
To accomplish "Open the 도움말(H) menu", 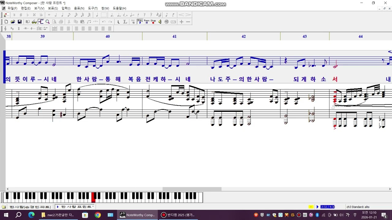I will click(119, 8).
